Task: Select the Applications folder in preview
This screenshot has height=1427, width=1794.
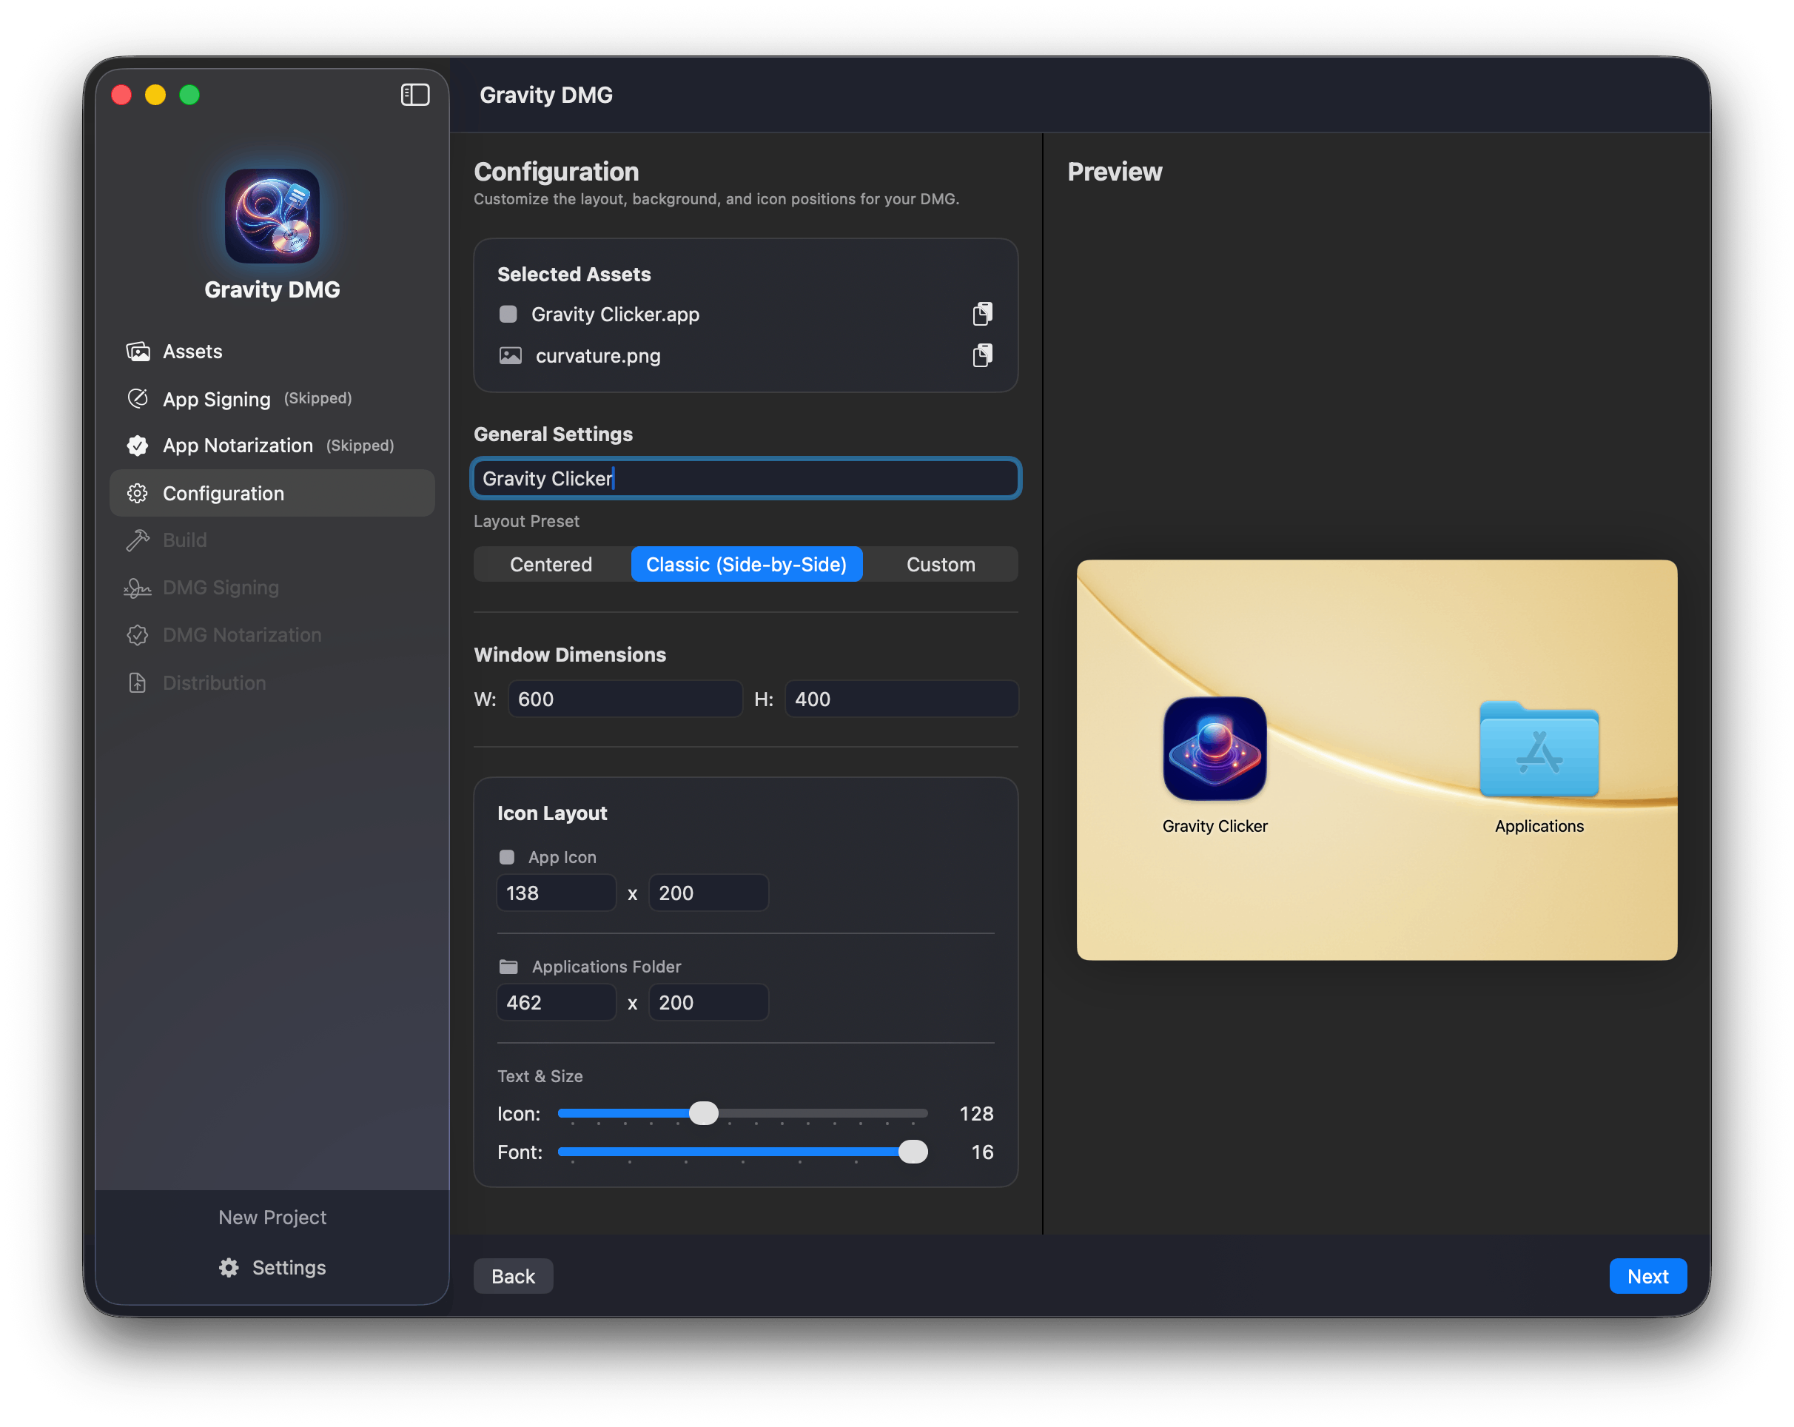Action: (x=1539, y=749)
